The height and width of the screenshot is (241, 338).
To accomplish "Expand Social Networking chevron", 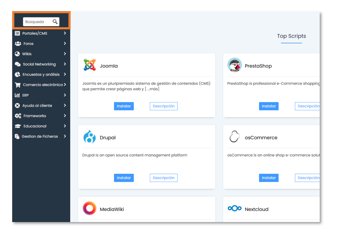I will [x=65, y=64].
